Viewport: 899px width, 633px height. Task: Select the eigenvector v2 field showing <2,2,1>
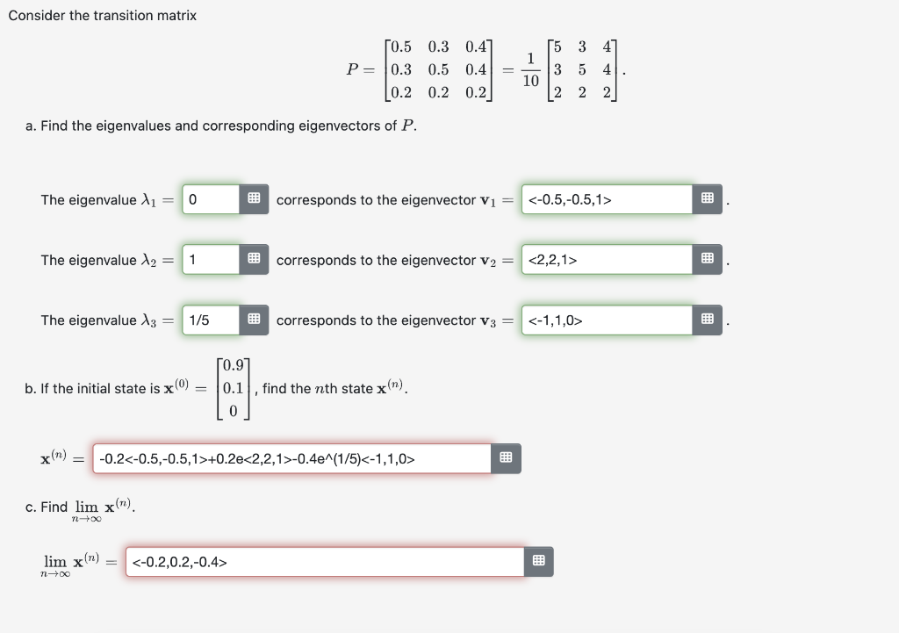605,260
